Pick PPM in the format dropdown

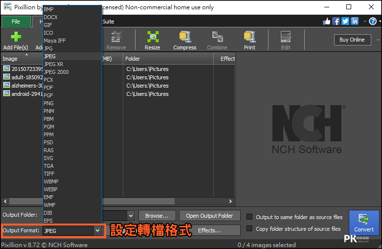point(72,135)
